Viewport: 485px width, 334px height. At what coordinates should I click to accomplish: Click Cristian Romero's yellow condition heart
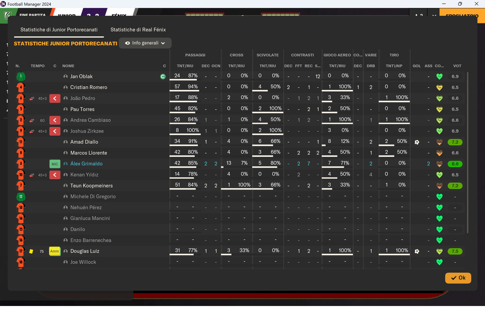point(439,88)
